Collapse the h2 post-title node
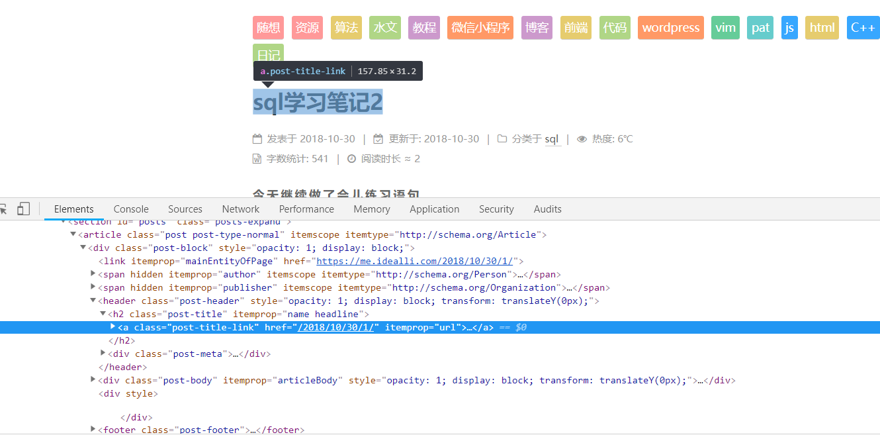 coord(103,314)
